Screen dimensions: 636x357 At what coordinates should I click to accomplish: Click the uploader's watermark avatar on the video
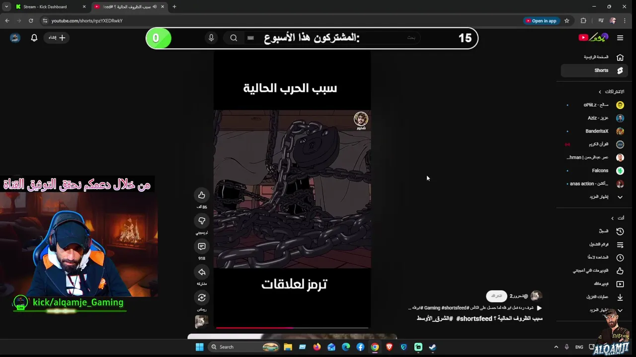click(361, 119)
